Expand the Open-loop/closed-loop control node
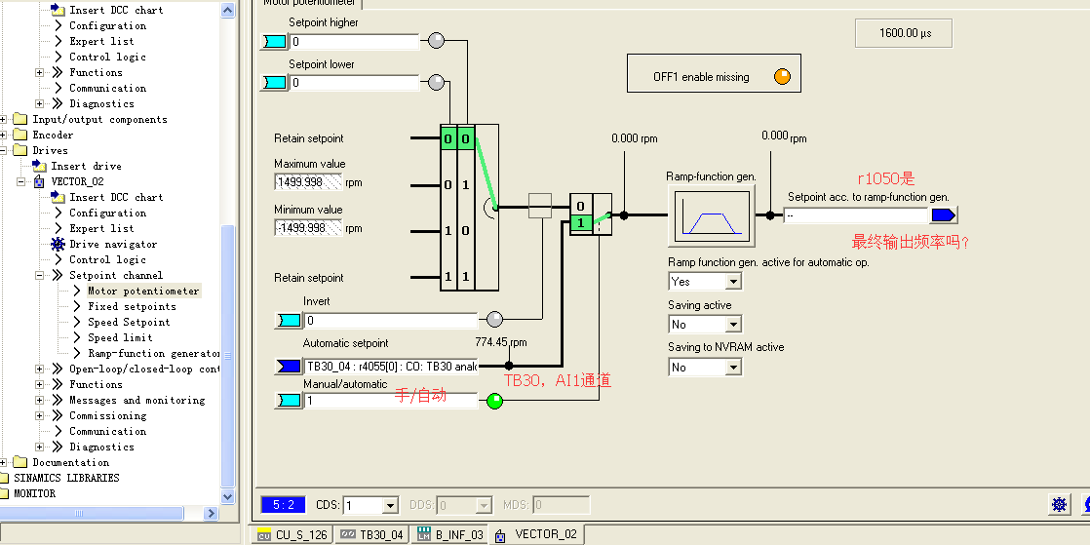This screenshot has height=545, width=1090. click(40, 369)
